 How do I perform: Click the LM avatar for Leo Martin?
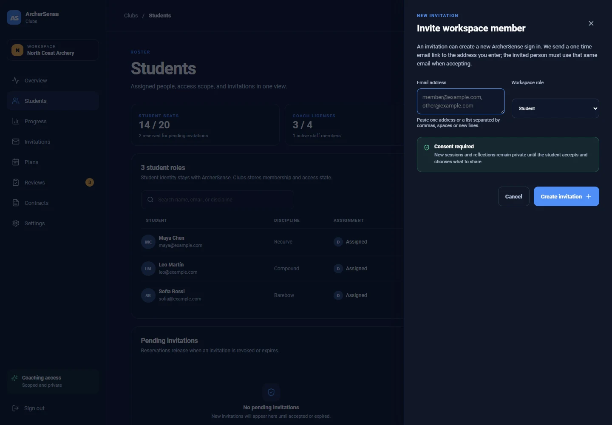(148, 269)
